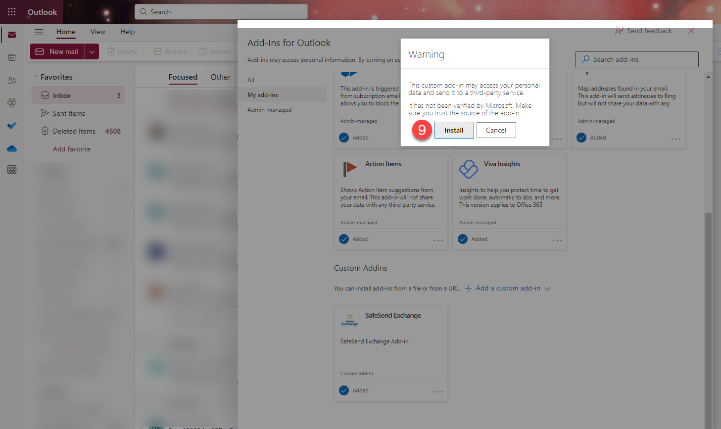
Task: Switch to the Home ribbon tab
Action: point(66,32)
